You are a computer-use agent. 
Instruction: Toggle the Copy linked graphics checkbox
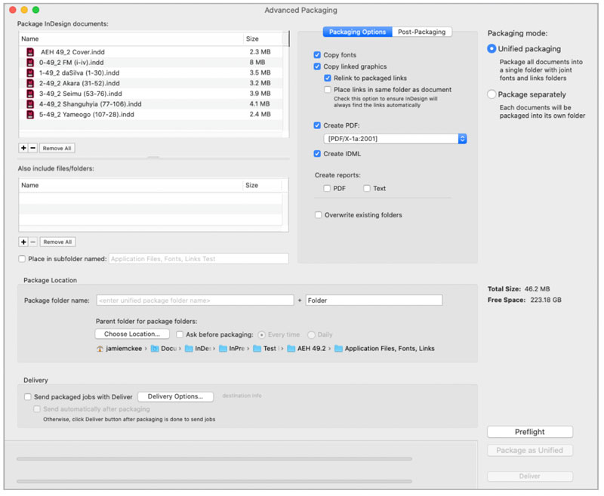click(317, 66)
